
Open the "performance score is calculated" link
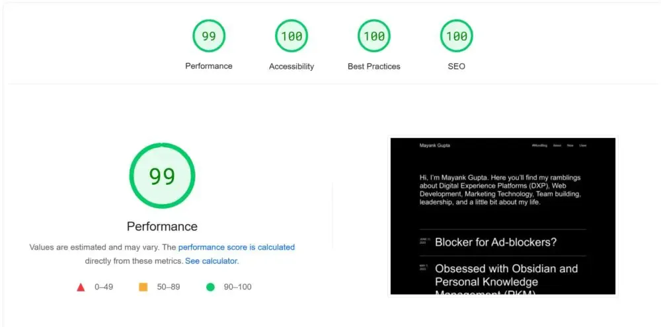click(x=237, y=247)
